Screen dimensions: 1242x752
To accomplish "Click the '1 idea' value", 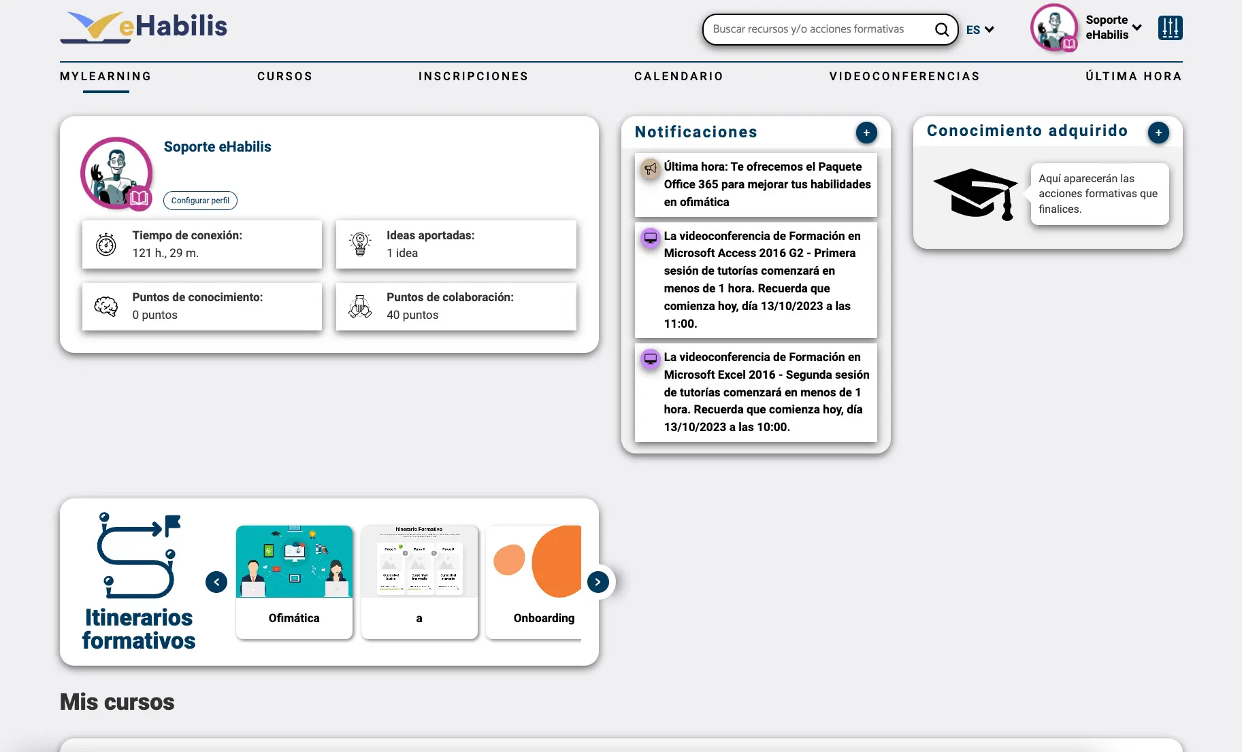I will coord(402,253).
